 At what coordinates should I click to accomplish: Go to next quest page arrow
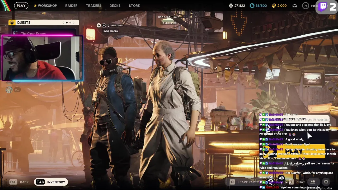coord(74,23)
